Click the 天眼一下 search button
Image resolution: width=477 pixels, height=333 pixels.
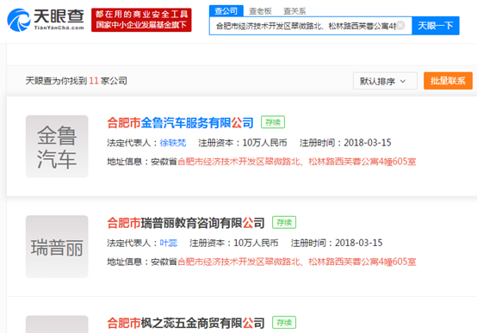(436, 26)
